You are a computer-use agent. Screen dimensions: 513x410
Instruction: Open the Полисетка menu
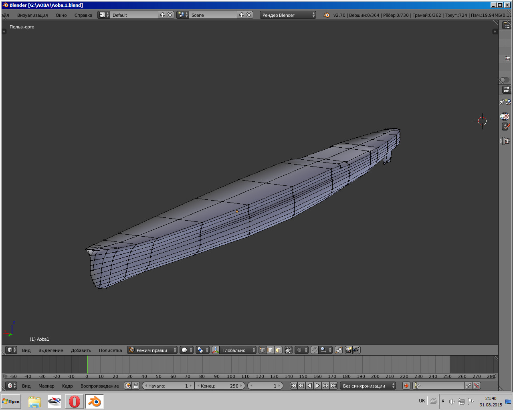110,350
